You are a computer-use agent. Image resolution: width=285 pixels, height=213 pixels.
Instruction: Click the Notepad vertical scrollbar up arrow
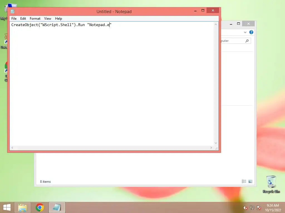pyautogui.click(x=216, y=24)
